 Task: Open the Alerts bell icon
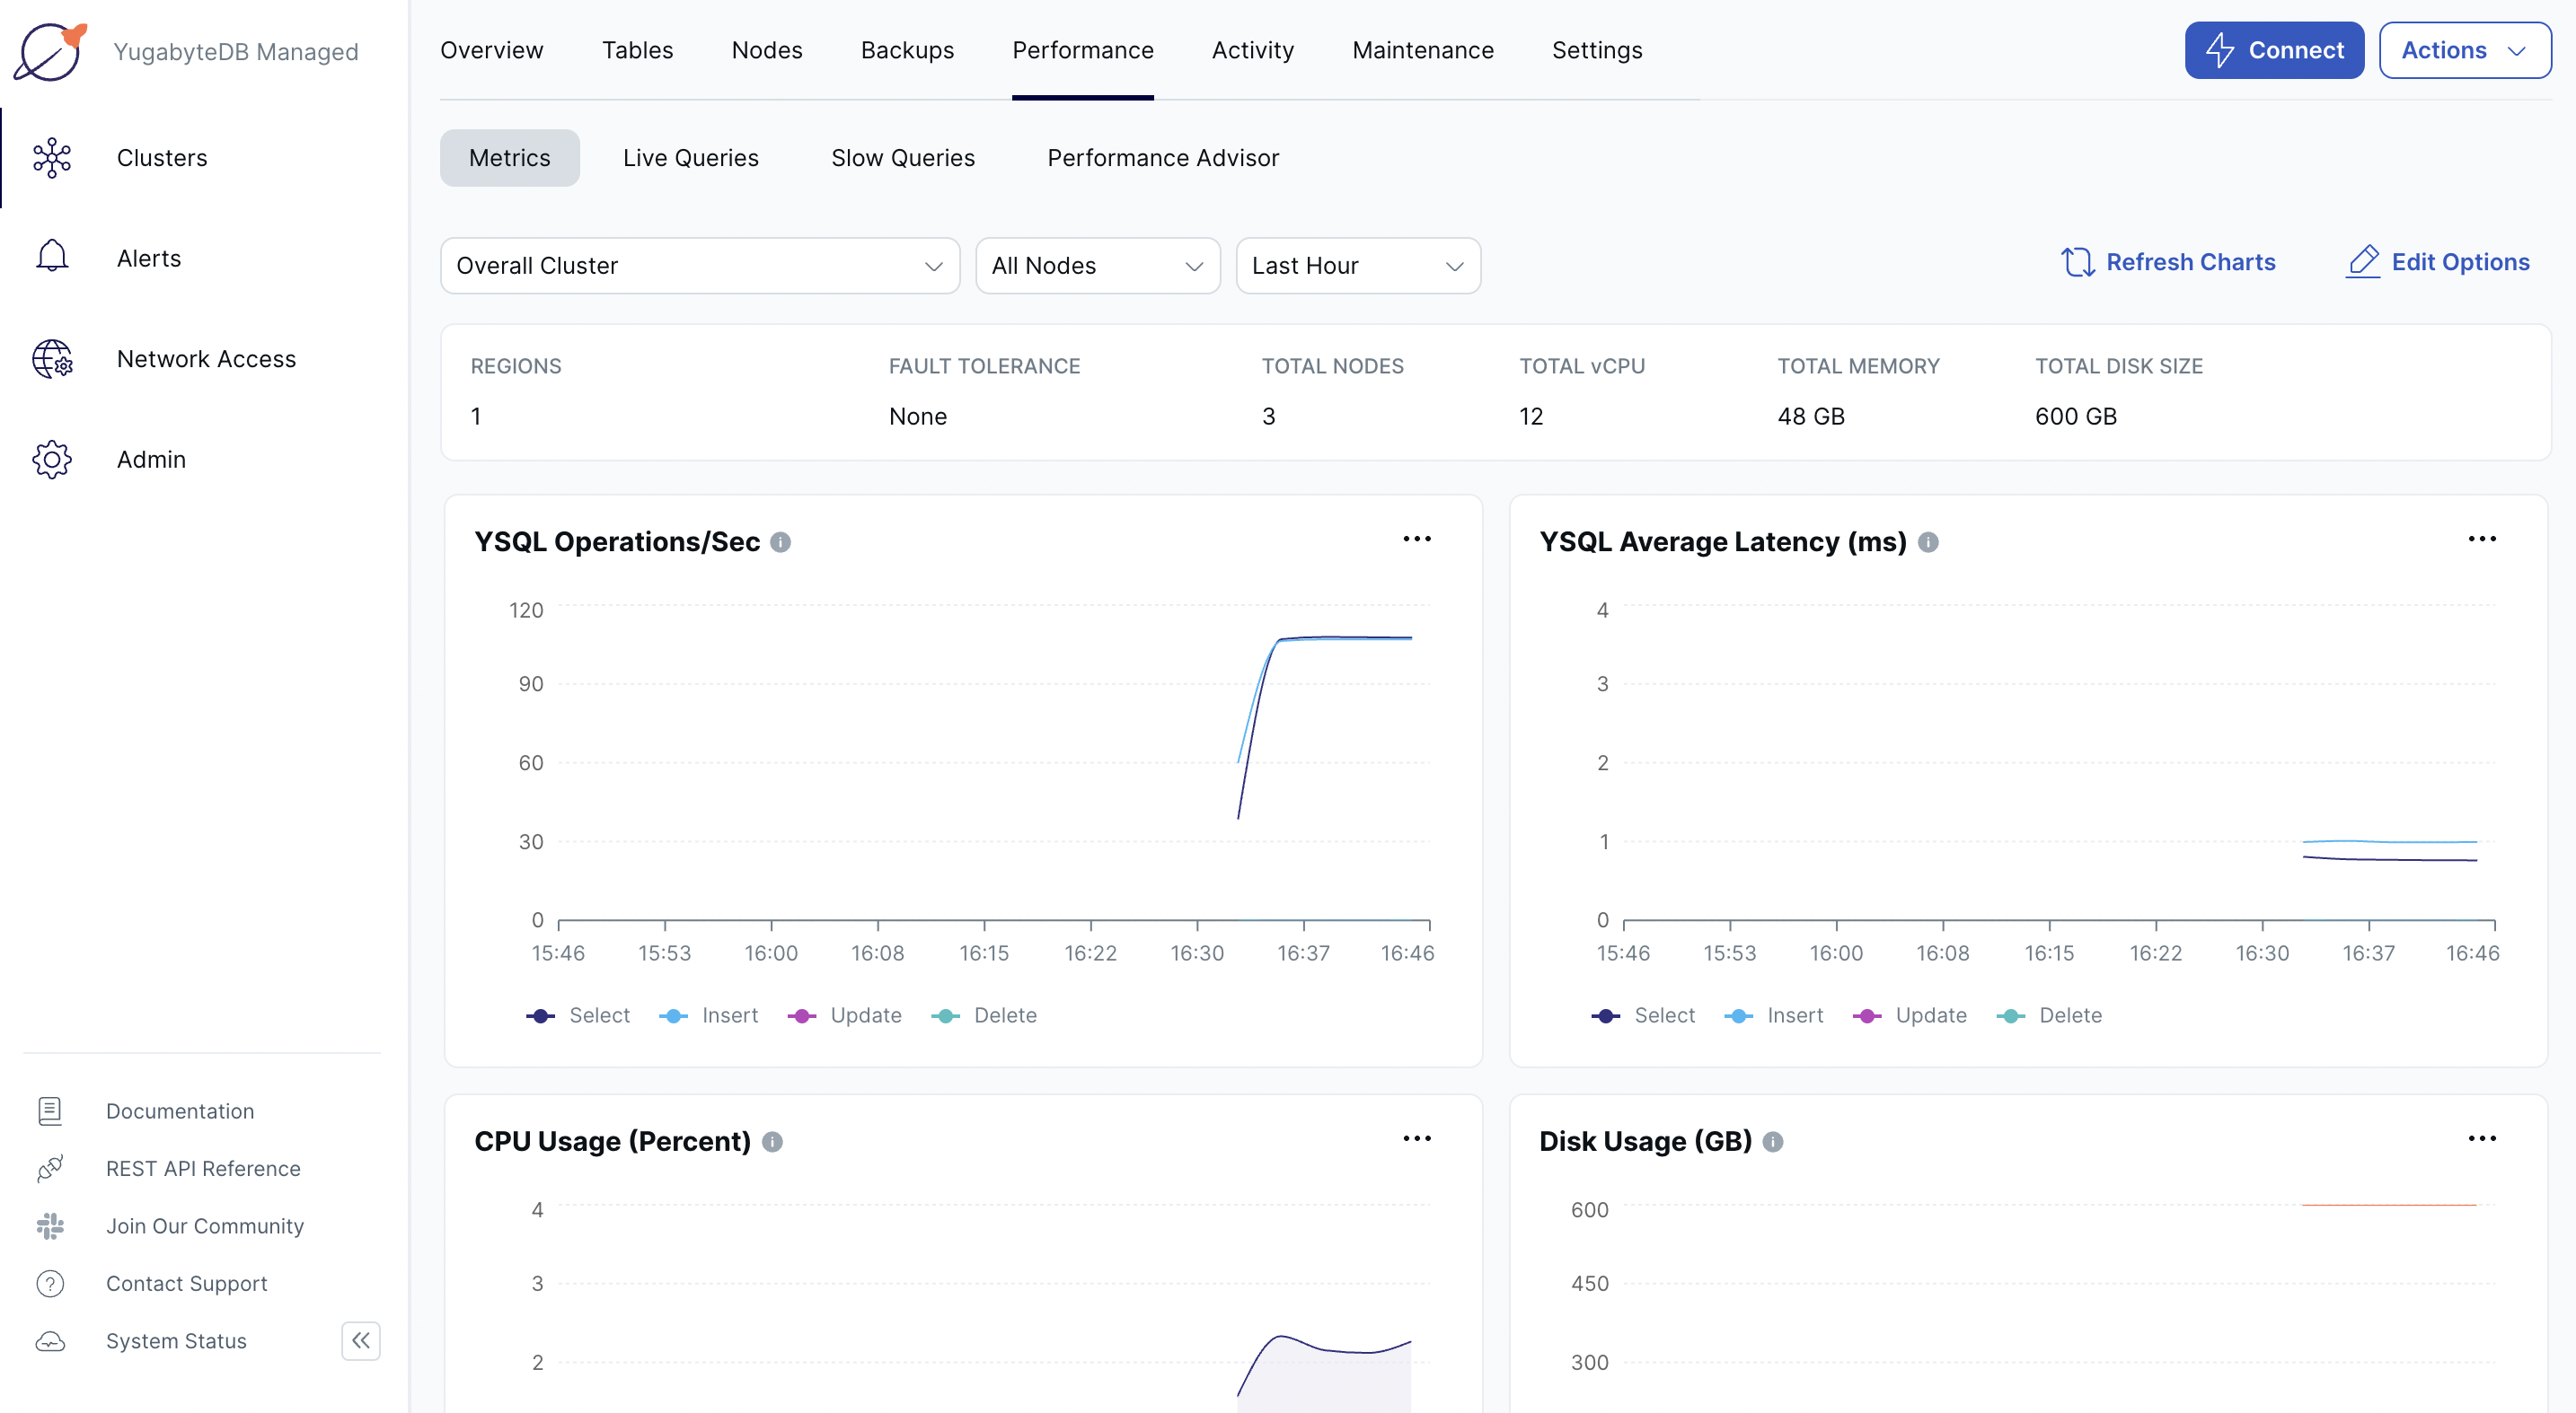pyautogui.click(x=52, y=257)
